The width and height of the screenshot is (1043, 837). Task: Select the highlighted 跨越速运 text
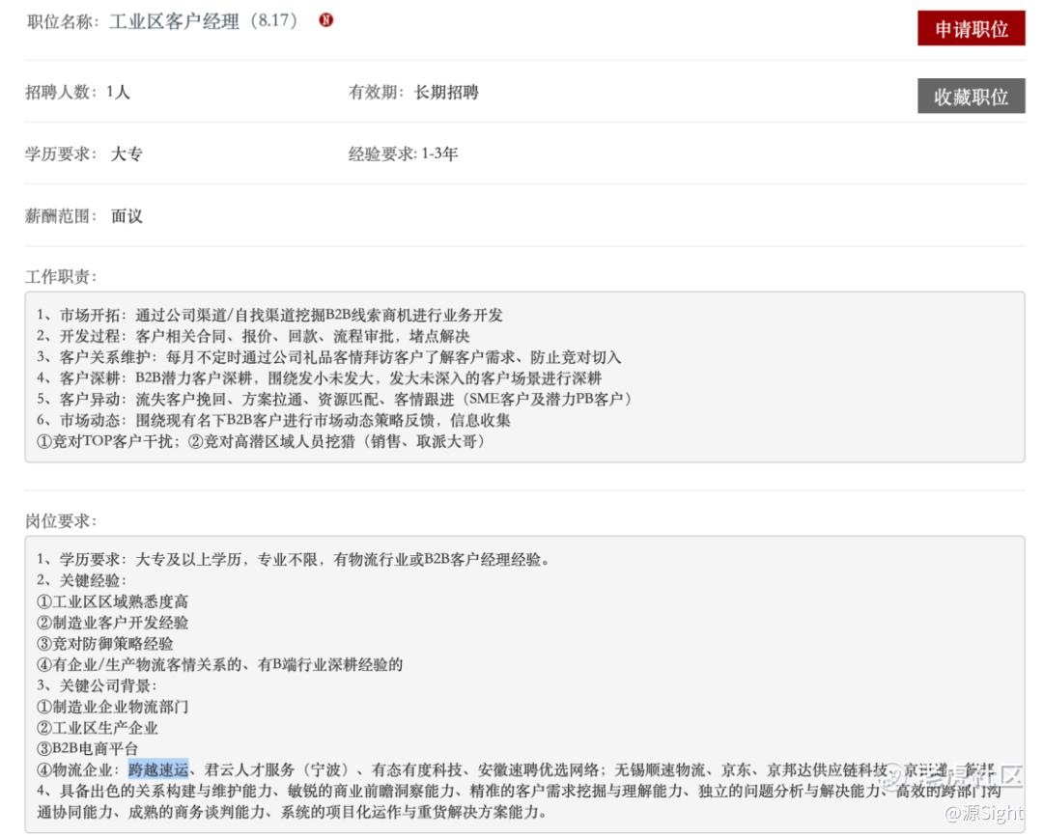tap(158, 769)
